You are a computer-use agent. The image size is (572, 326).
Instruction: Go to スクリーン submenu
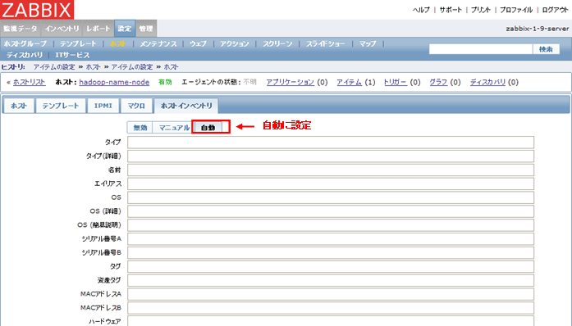(277, 43)
